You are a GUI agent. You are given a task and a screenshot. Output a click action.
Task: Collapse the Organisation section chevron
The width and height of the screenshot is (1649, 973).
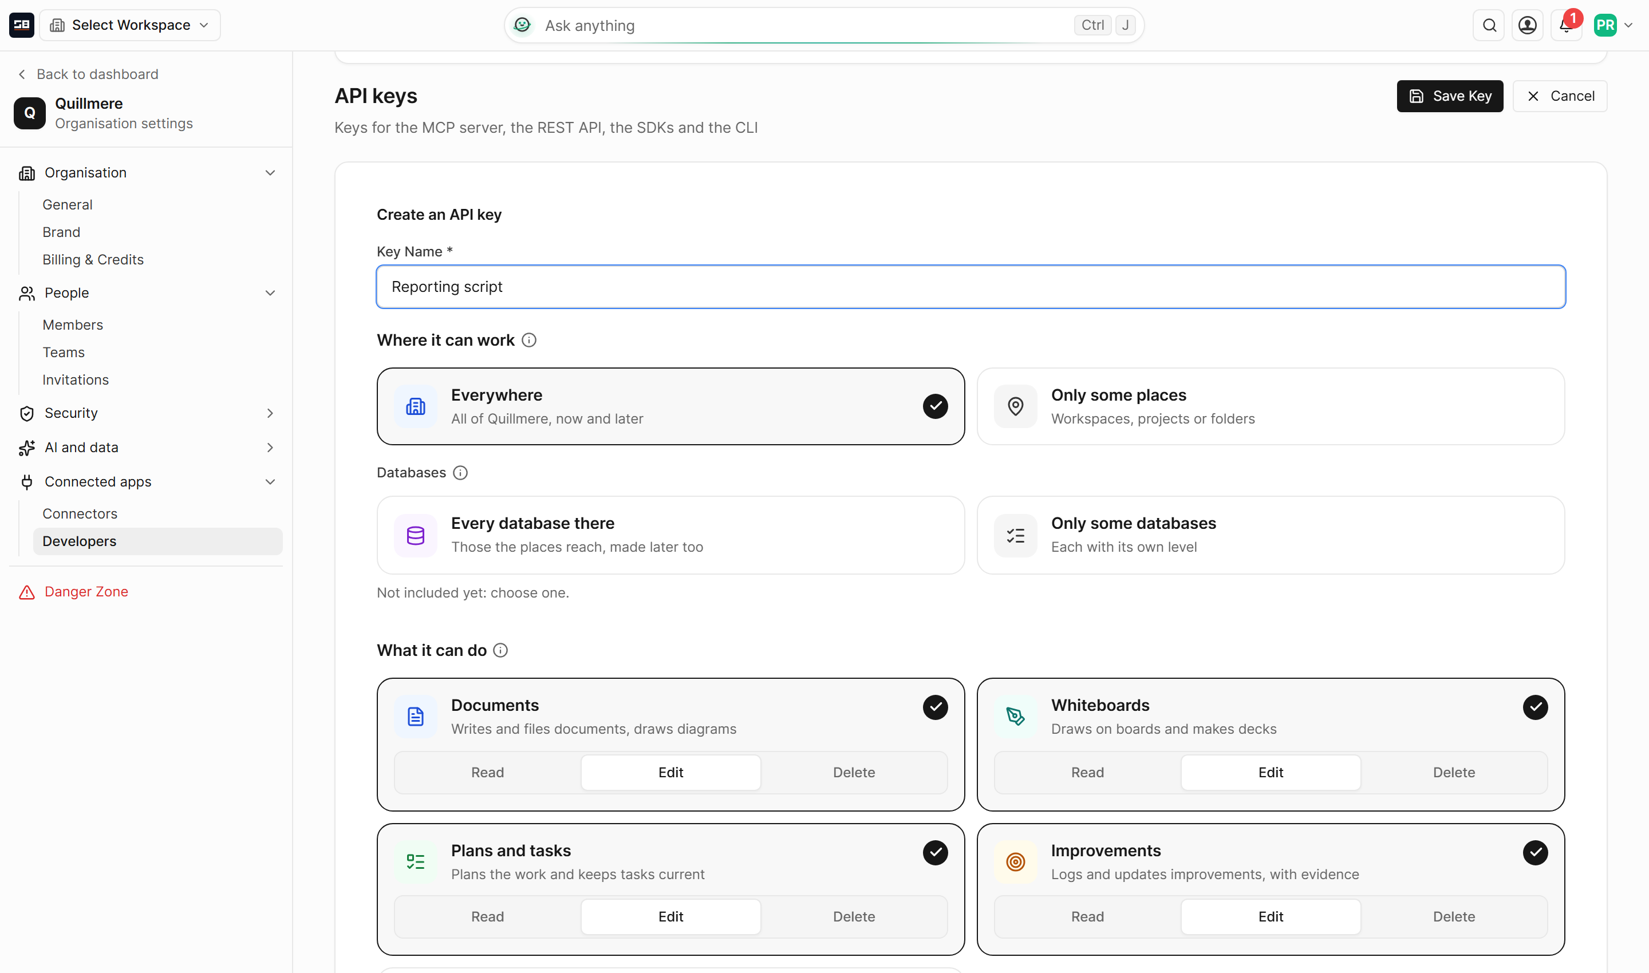[270, 173]
